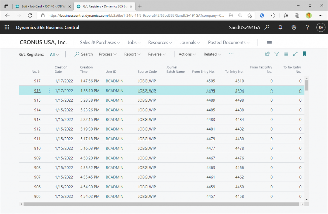Open row 916 context menu dots
The height and width of the screenshot is (214, 328).
[x=49, y=90]
